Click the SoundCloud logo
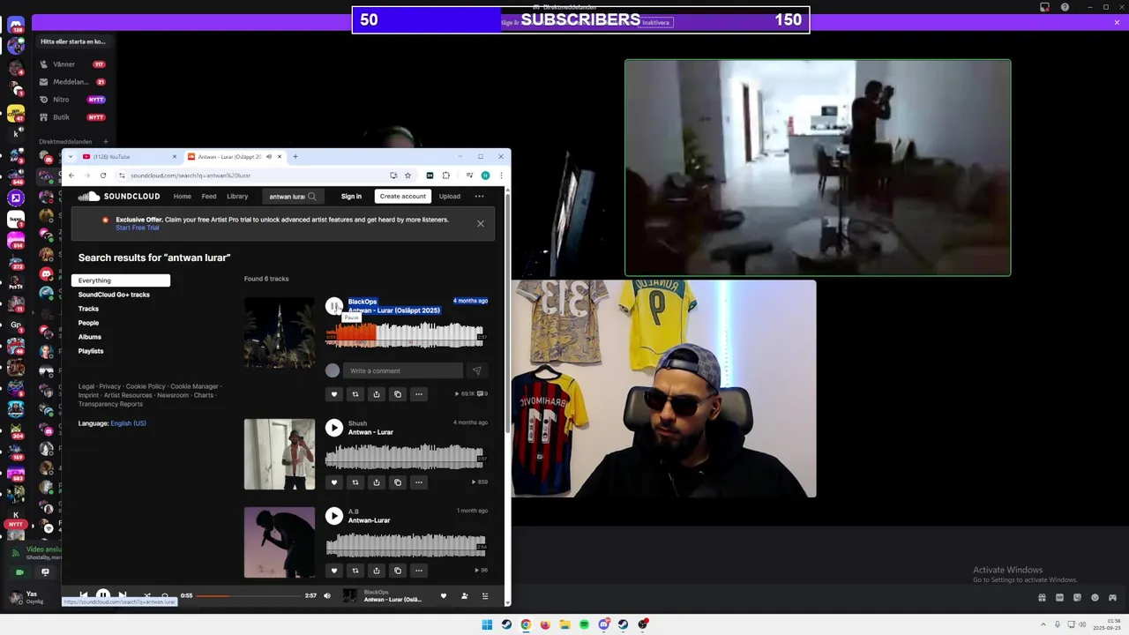Image resolution: width=1129 pixels, height=635 pixels. (119, 197)
